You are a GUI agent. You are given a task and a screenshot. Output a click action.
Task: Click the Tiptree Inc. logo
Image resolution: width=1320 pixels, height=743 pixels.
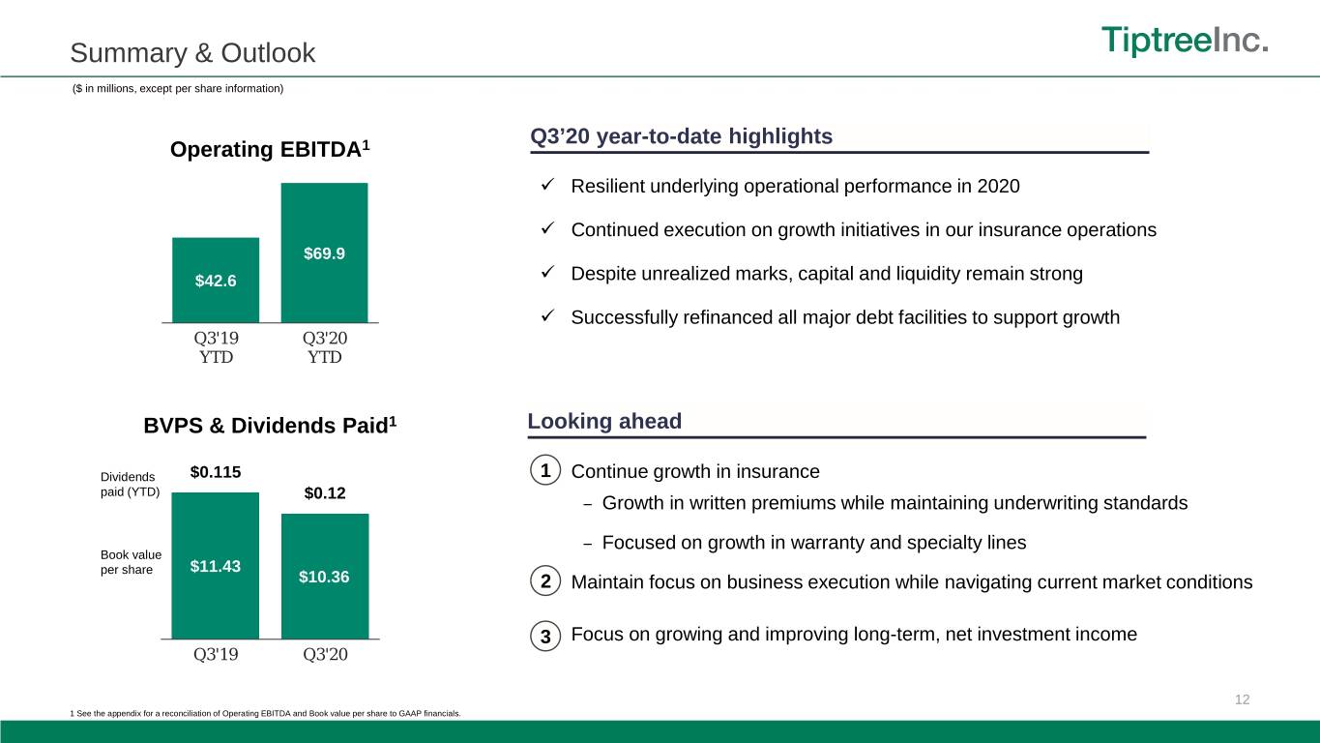click(x=1185, y=43)
